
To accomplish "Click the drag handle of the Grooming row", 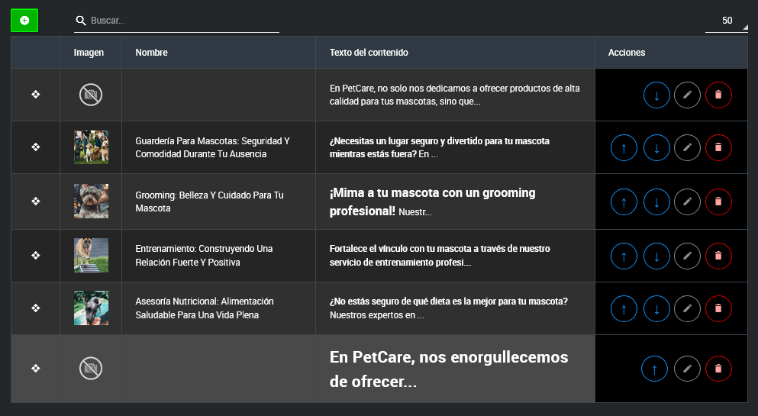I will (x=35, y=202).
